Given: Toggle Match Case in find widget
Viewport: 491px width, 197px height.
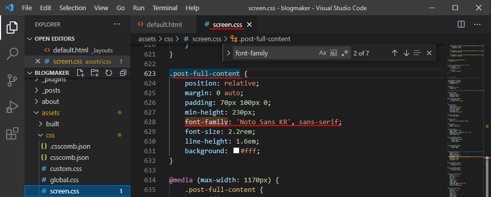Looking at the screenshot, I should pos(322,53).
